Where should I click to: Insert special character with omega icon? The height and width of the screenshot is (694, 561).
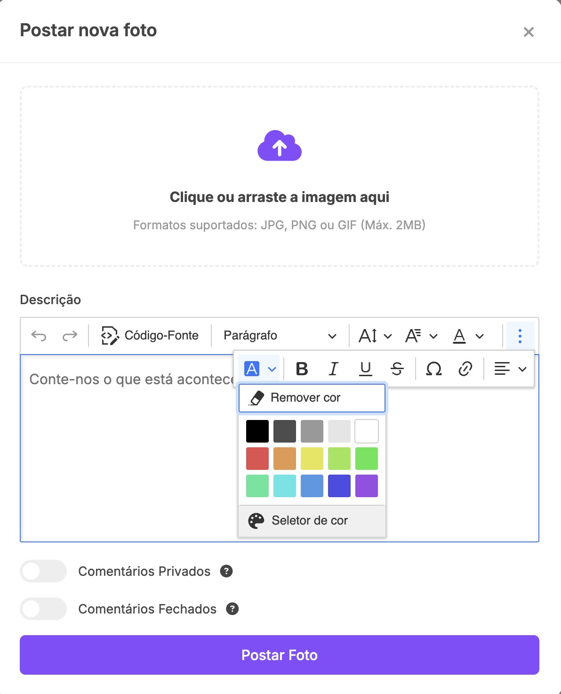[x=433, y=369]
